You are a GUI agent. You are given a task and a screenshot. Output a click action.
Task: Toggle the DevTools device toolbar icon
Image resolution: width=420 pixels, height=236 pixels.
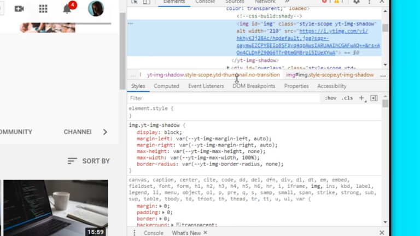click(x=147, y=2)
